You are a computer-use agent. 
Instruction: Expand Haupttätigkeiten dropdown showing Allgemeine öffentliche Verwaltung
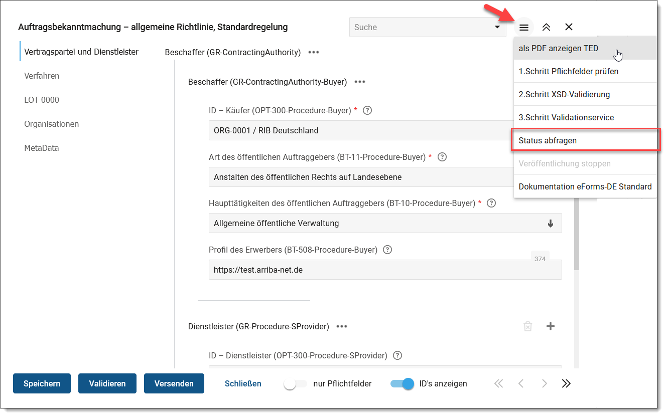(550, 224)
